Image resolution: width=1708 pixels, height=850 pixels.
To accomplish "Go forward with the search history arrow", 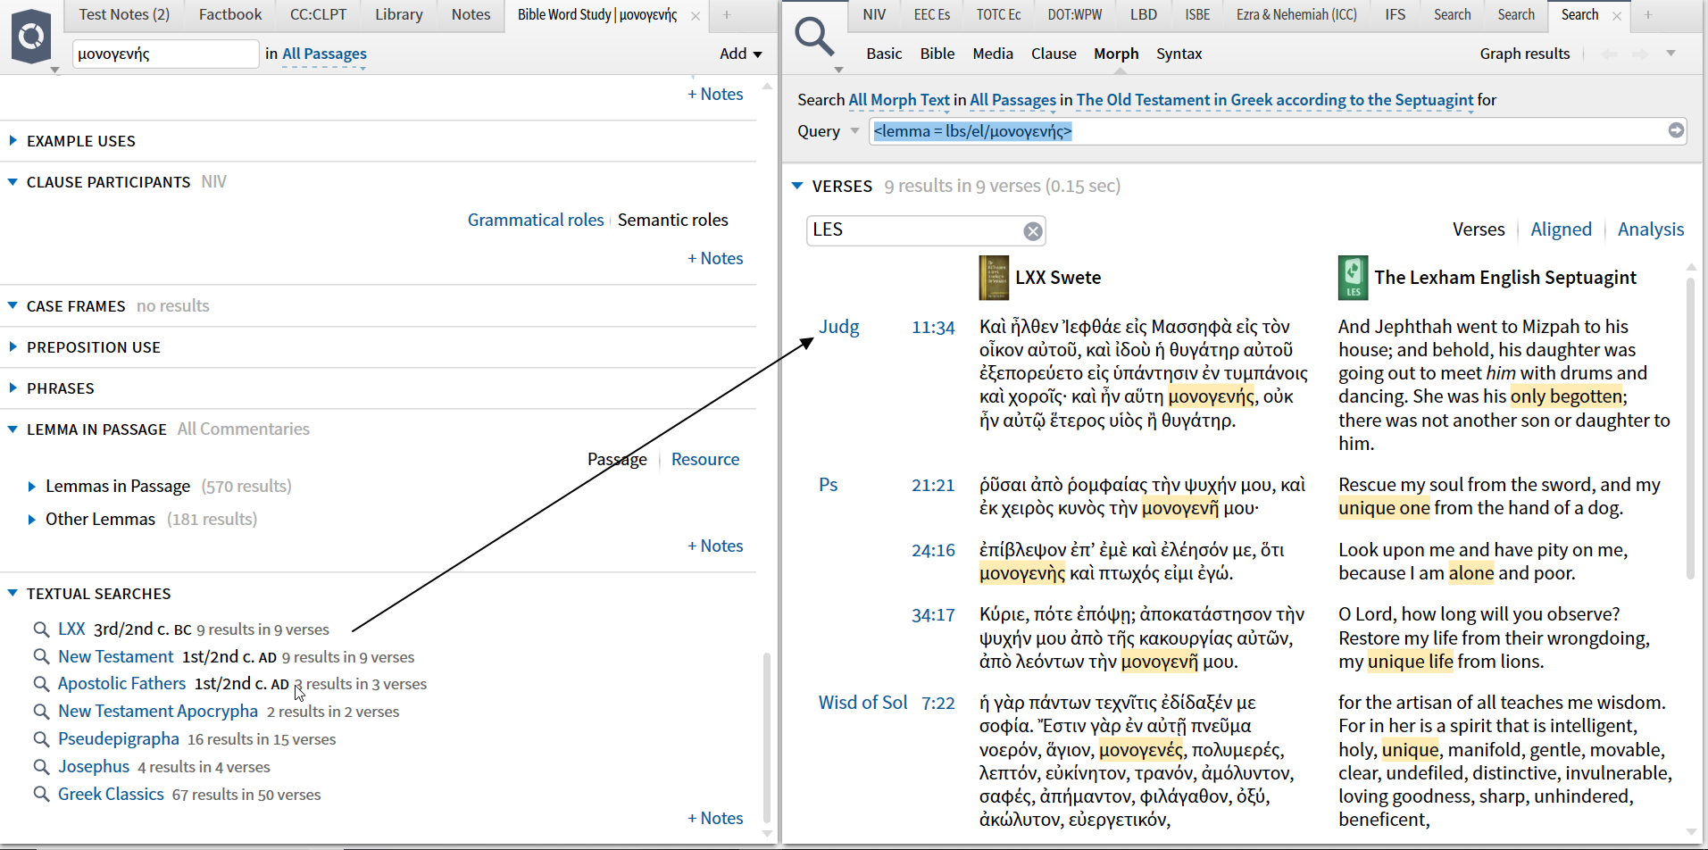I will (1641, 54).
